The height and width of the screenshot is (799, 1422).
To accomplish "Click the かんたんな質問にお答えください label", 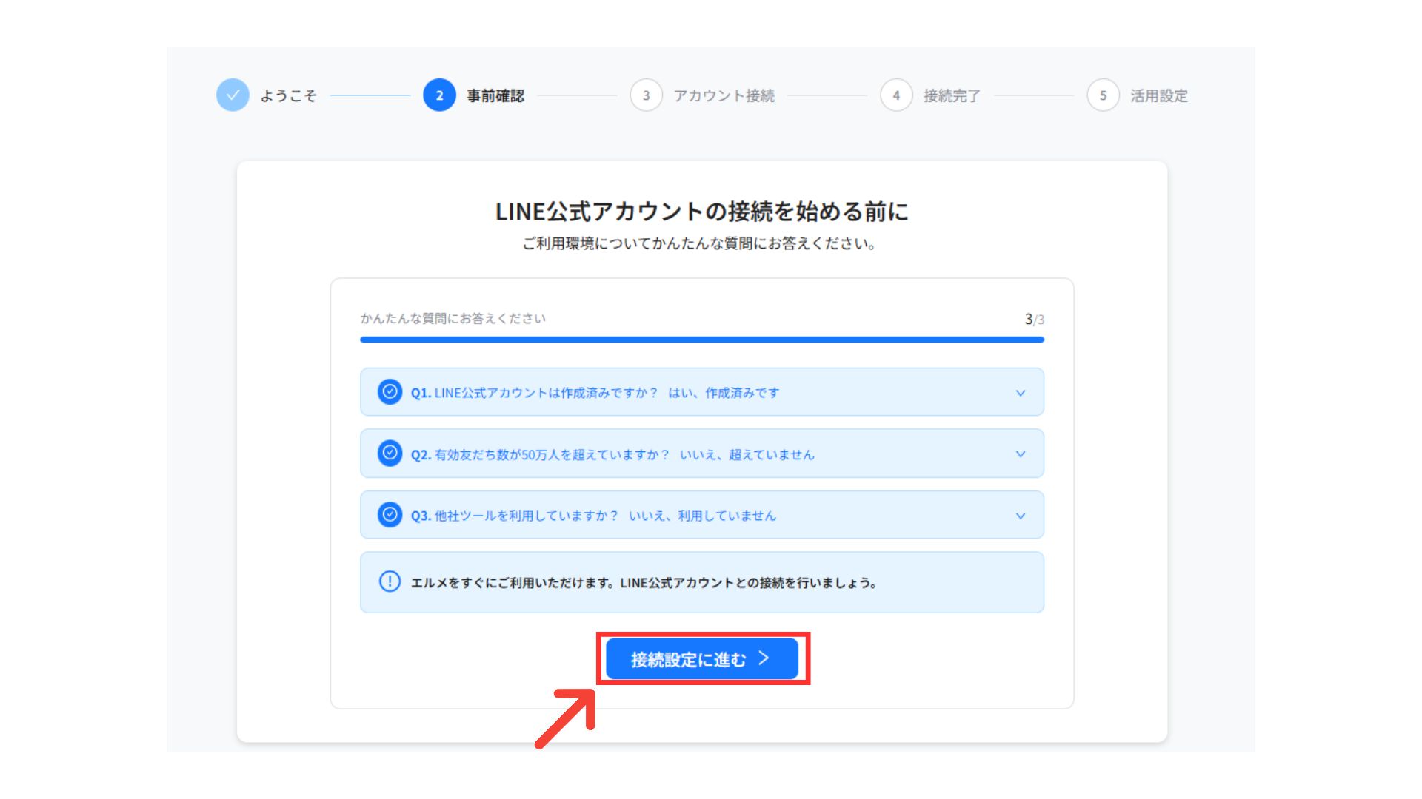I will (453, 318).
